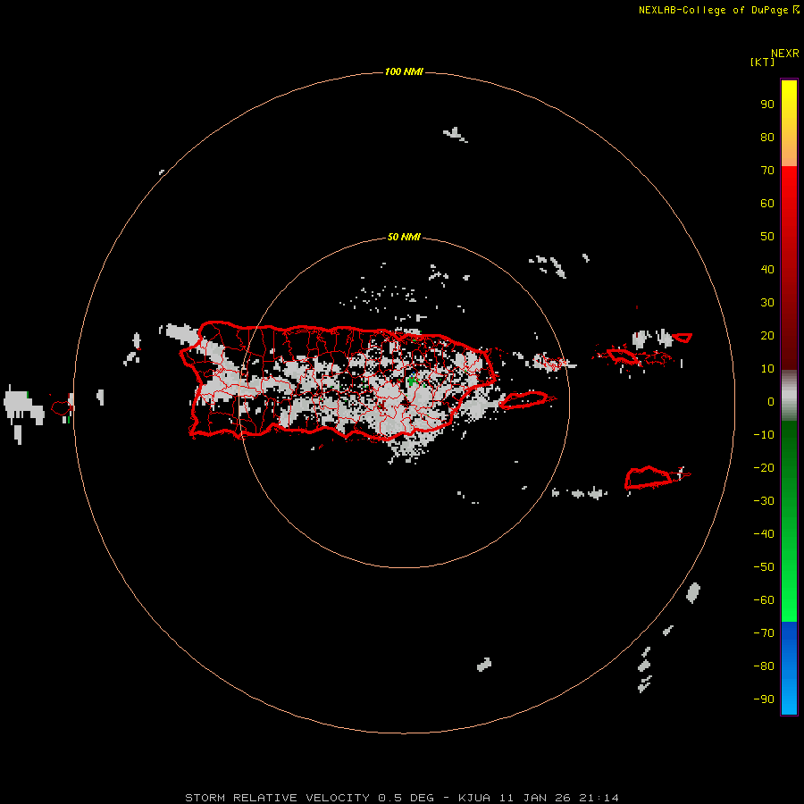Click the gray echo northwest of Puerto Rico's coast
Screen dimensions: 804x804
click(180, 333)
